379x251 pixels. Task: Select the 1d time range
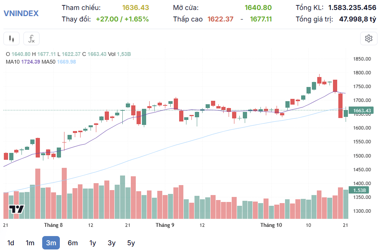click(10, 243)
